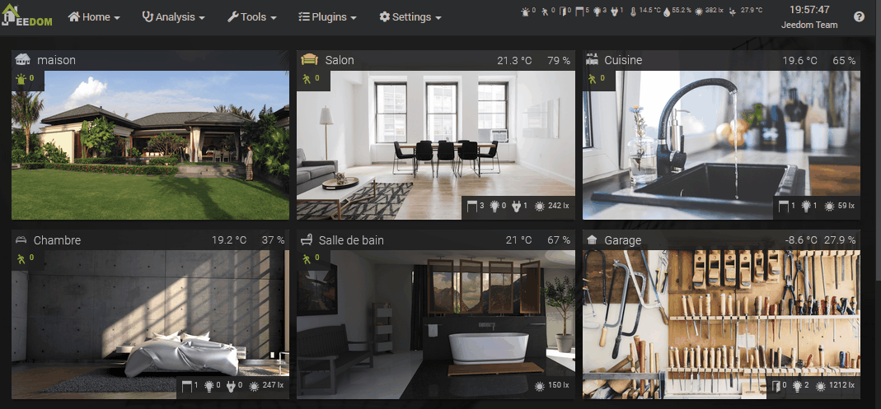Open the Plugins menu
881x409 pixels.
327,17
